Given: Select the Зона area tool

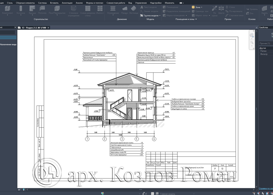Looking at the screenshot, I should [x=196, y=7].
